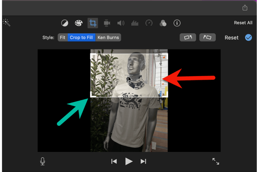Click the Reset button next to checkmark
Viewport: 257px width, 172px height.
tap(231, 37)
